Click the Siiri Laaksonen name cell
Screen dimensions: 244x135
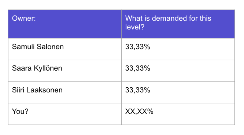coord(65,92)
